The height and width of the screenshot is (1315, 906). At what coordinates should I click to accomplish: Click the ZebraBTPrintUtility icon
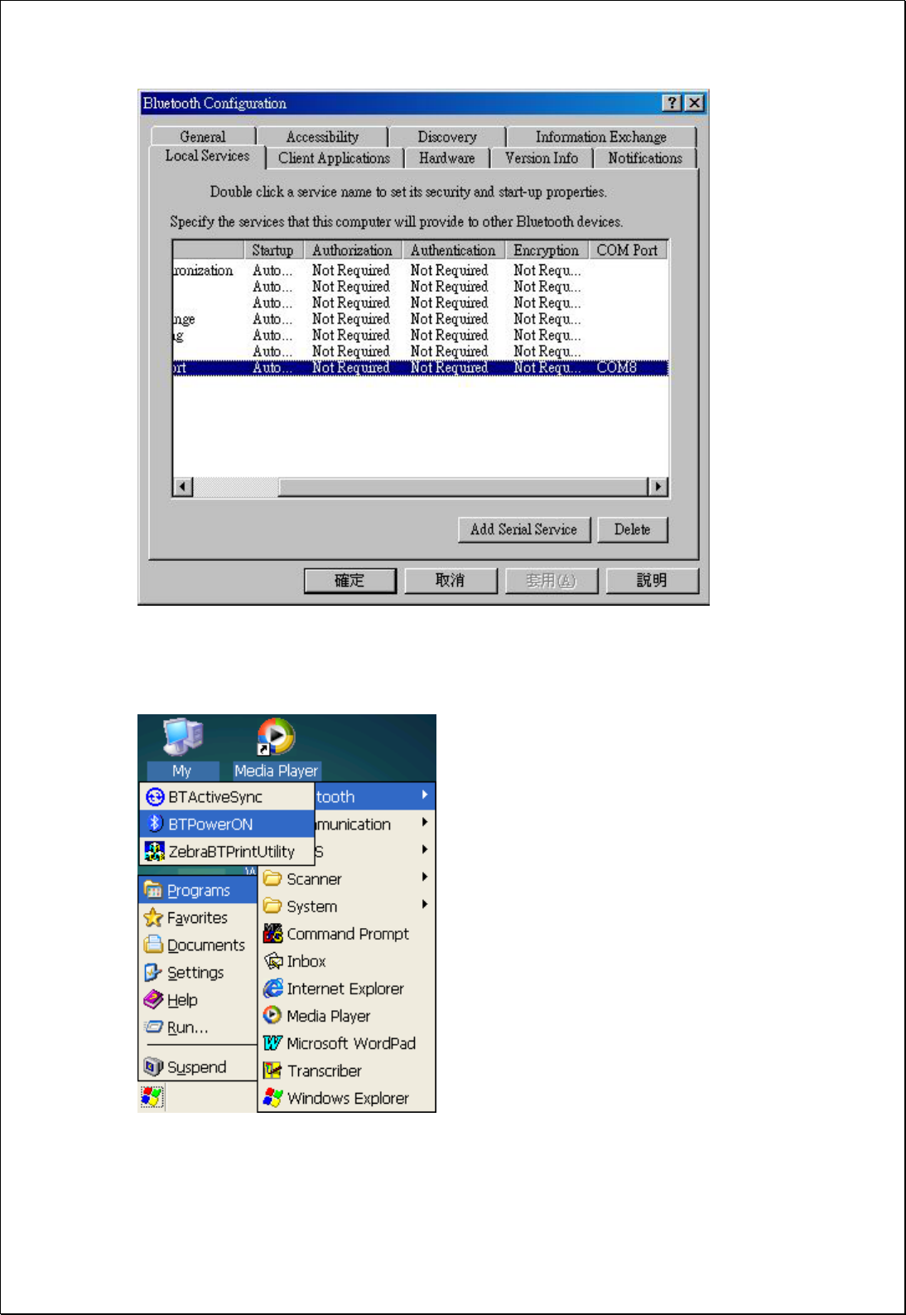tap(155, 851)
